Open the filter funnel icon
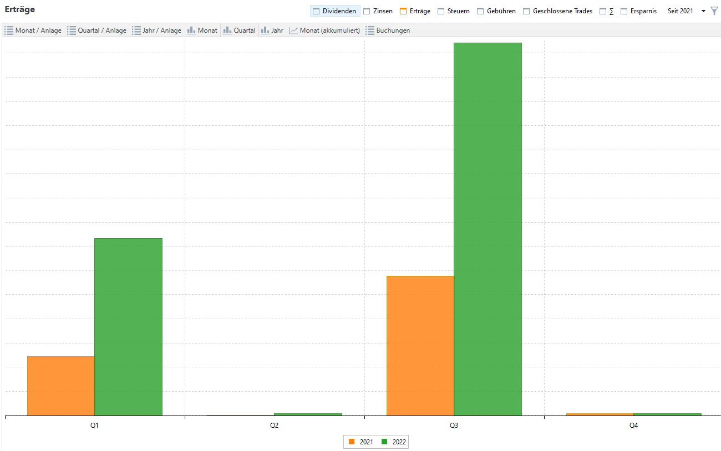The height and width of the screenshot is (451, 721). [714, 11]
